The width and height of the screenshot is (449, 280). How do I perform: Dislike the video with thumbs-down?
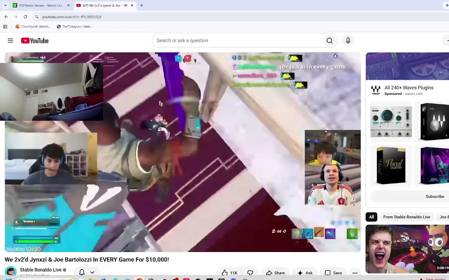pyautogui.click(x=250, y=273)
